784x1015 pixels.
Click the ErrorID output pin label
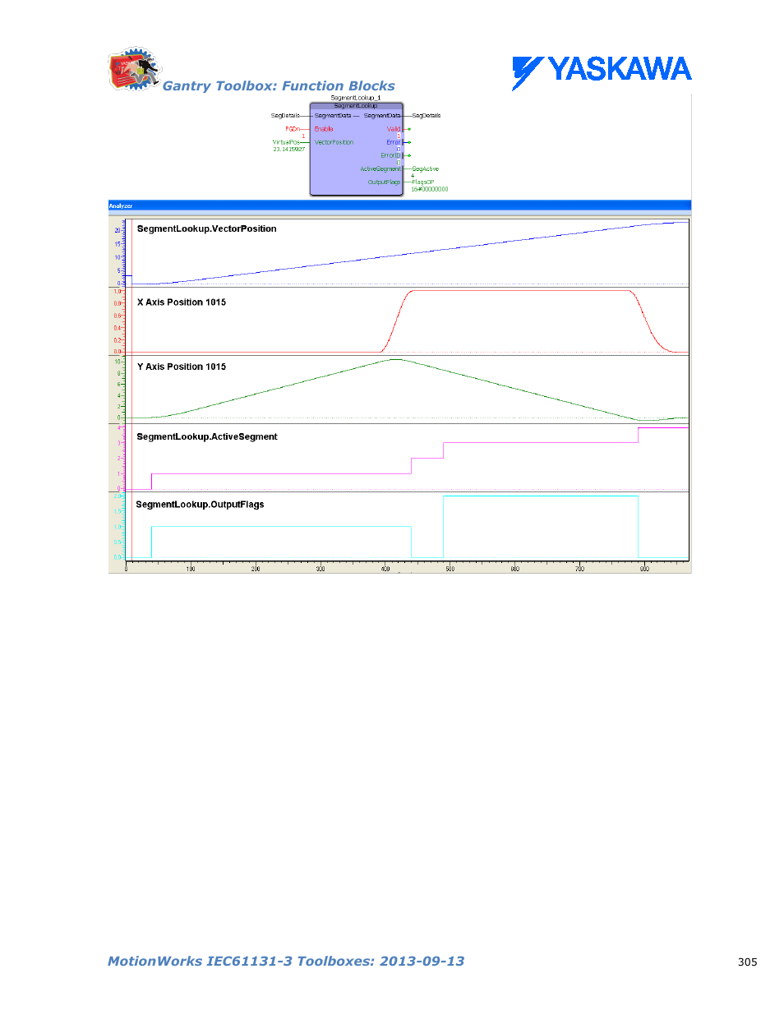[391, 155]
